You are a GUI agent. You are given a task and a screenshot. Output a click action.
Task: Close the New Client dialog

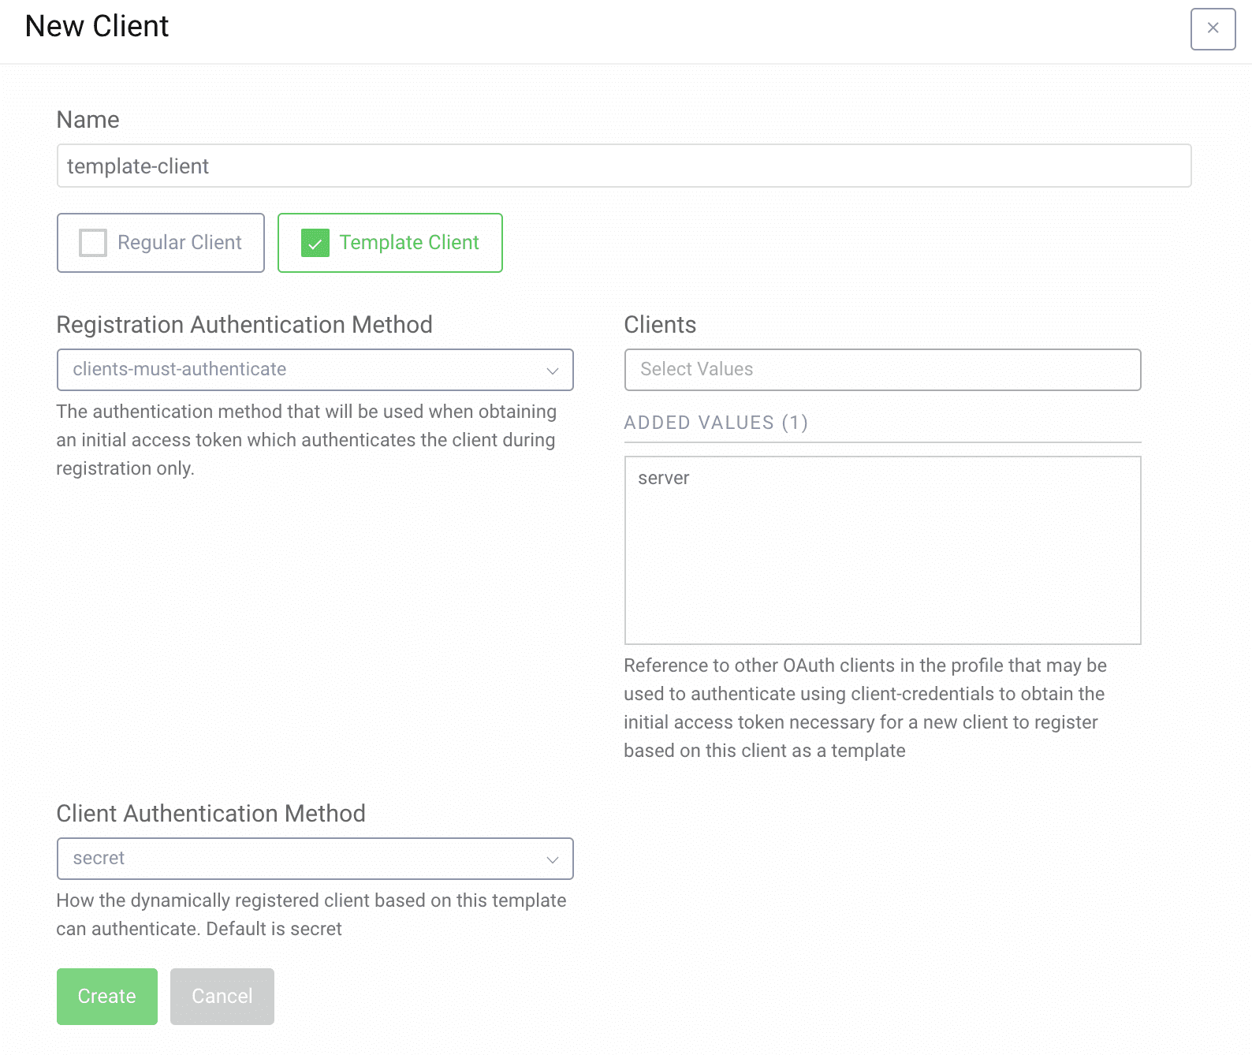pyautogui.click(x=1213, y=29)
